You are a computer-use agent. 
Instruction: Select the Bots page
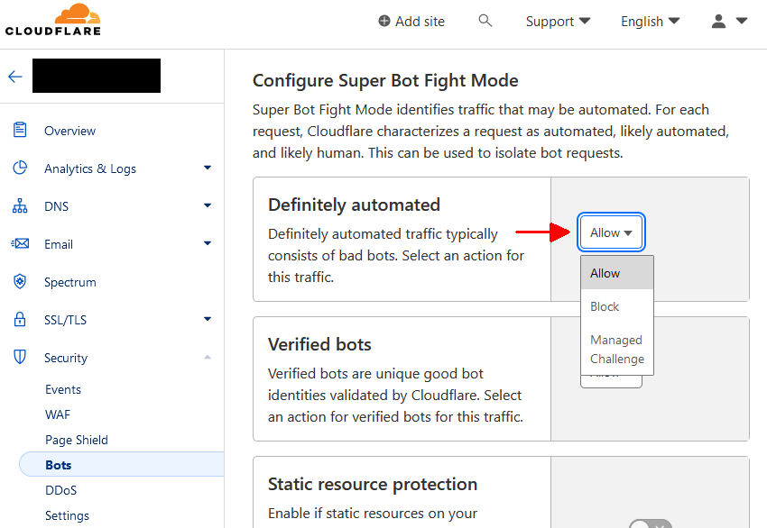click(121, 465)
